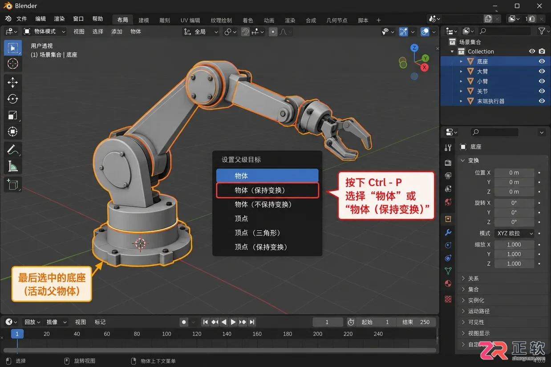
Task: Open the Physics properties tab
Action: 448,245
